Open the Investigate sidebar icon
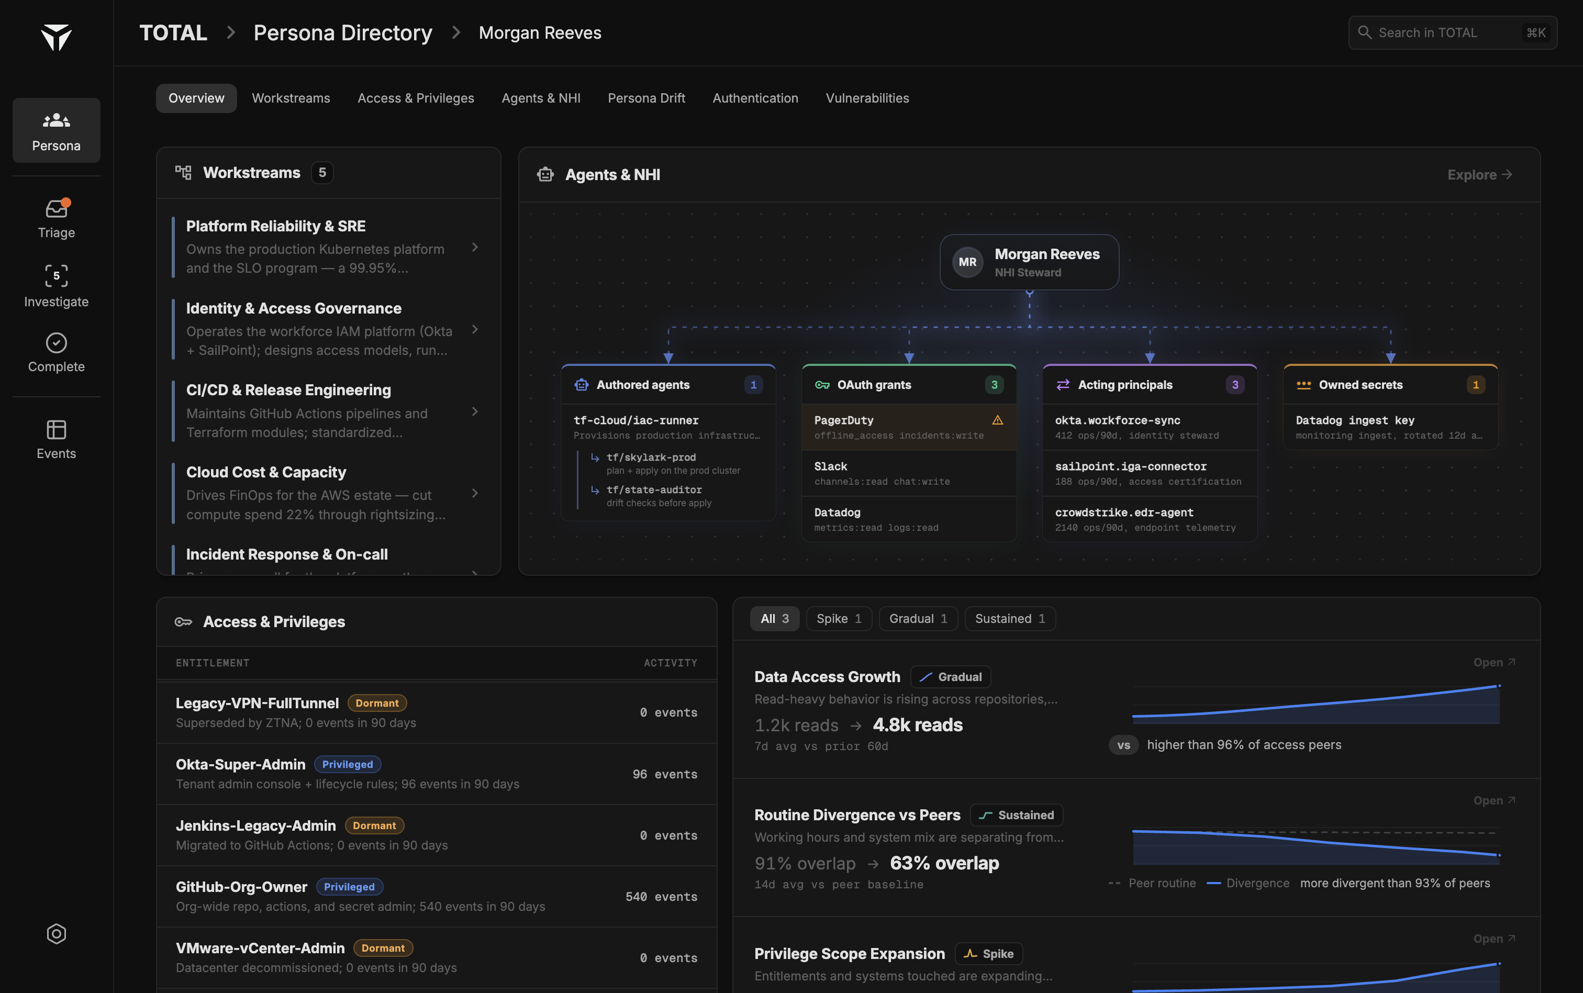The width and height of the screenshot is (1583, 993). 57,276
